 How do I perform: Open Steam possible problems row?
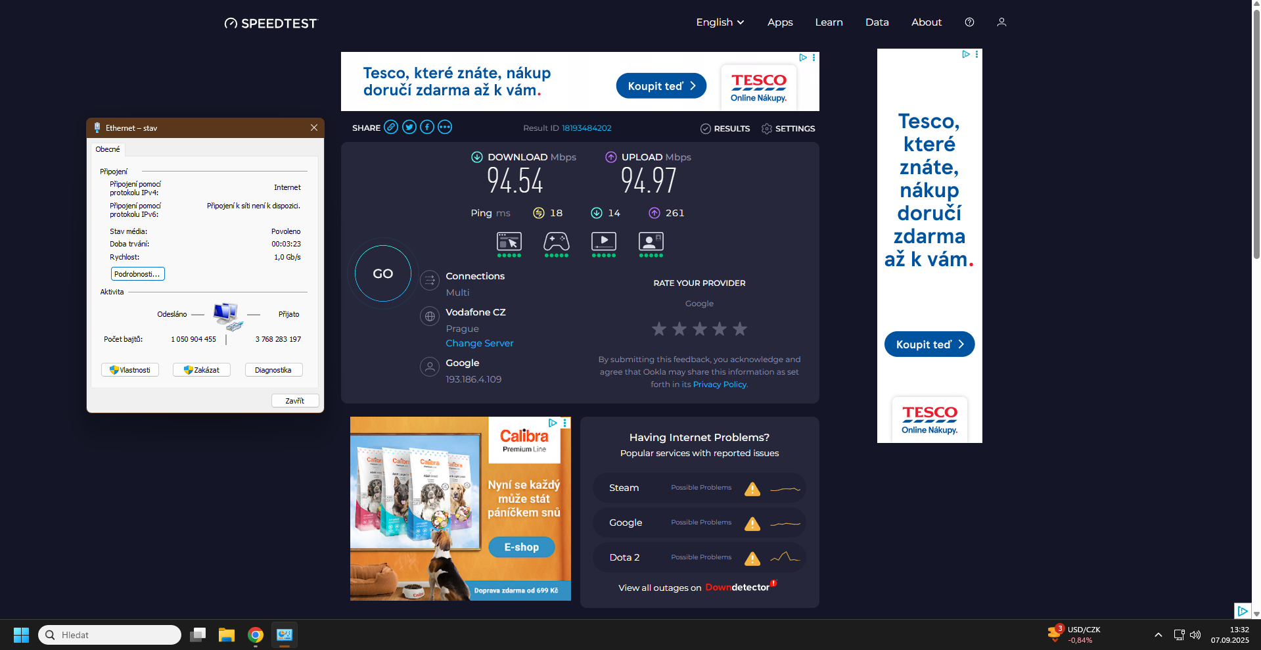coord(699,488)
